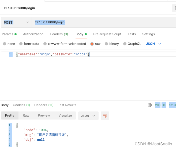The height and width of the screenshot is (148, 176).
Task: Click the "username" key in request body
Action: click(x=28, y=54)
